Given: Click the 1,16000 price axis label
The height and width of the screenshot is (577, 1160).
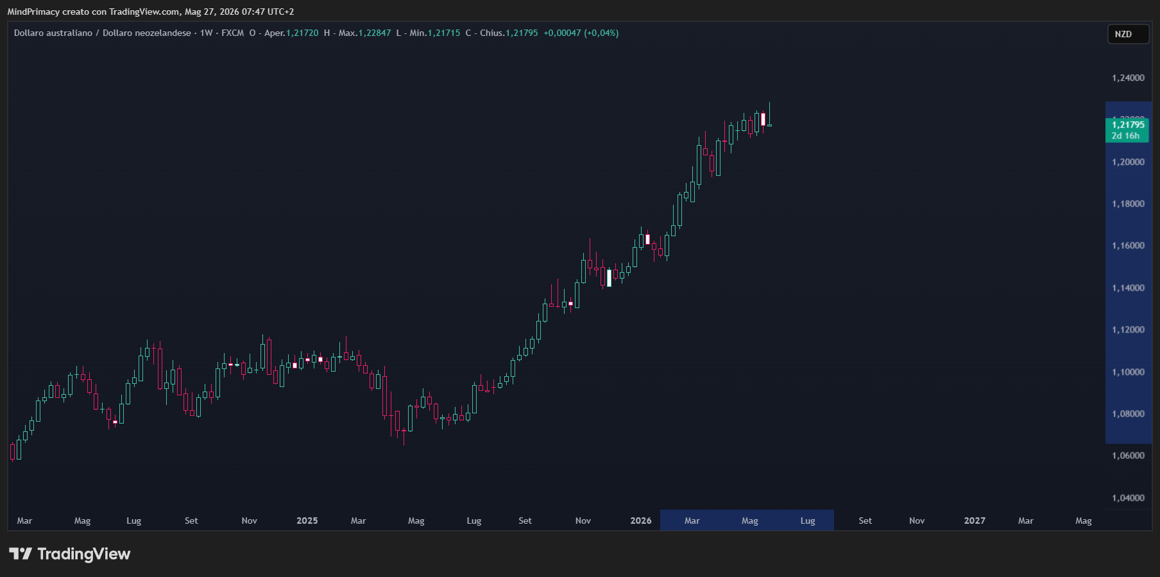Looking at the screenshot, I should click(1128, 245).
